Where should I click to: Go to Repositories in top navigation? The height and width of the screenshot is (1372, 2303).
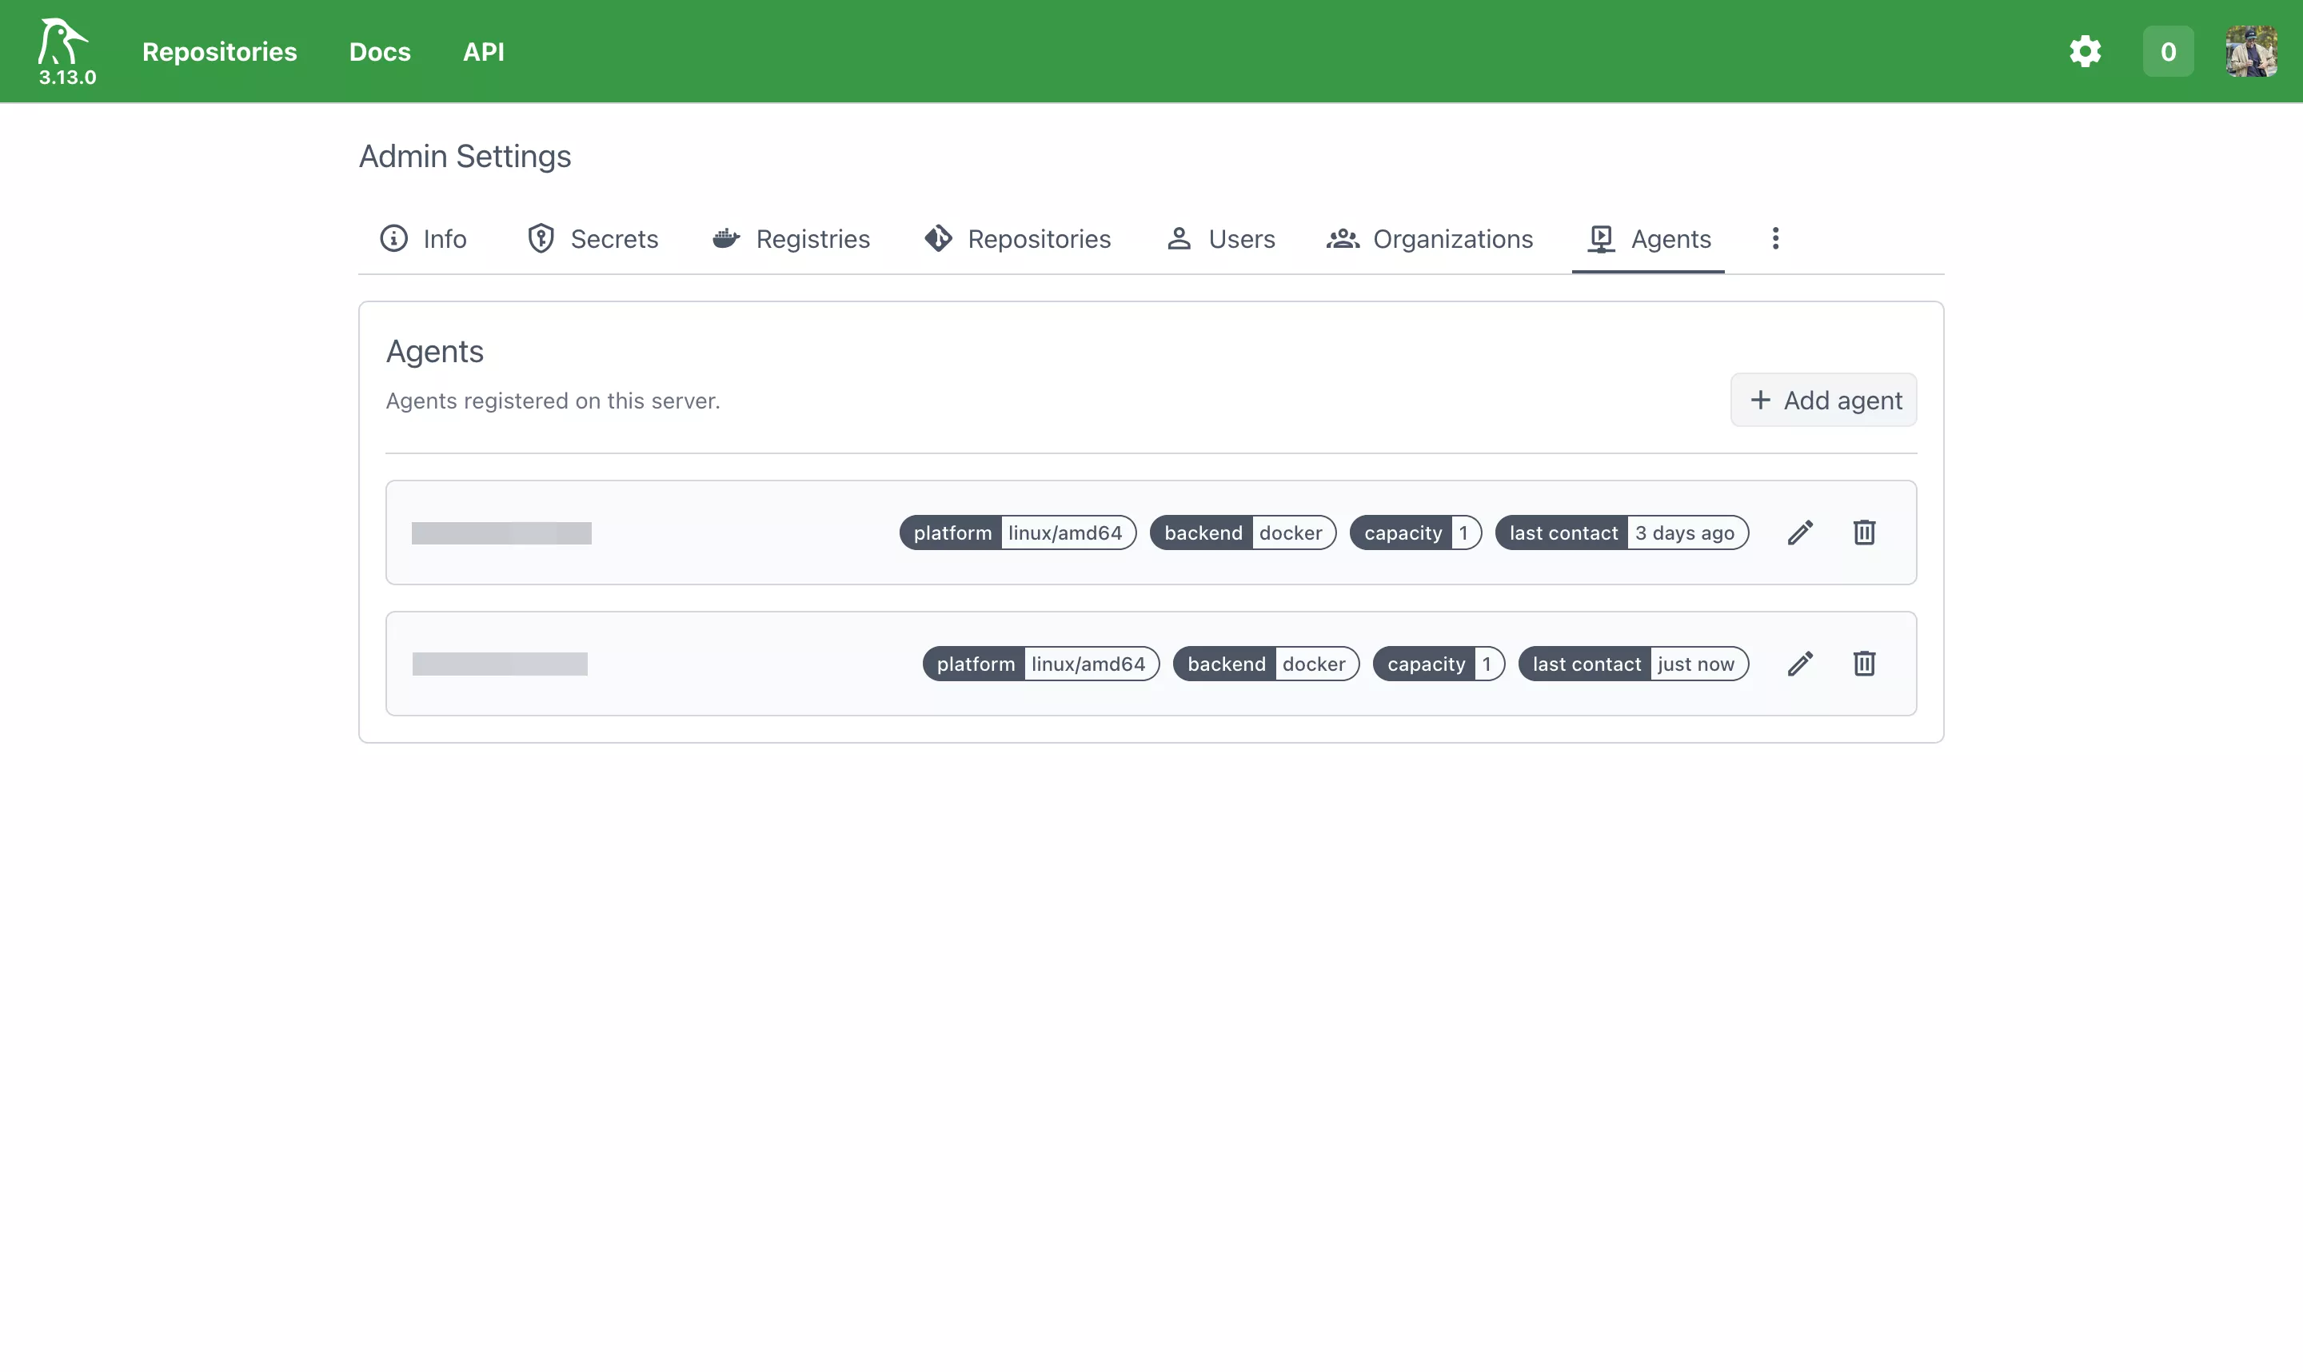[219, 52]
